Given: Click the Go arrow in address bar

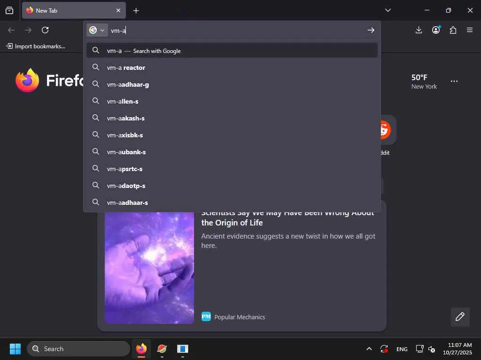Looking at the screenshot, I should 371,30.
